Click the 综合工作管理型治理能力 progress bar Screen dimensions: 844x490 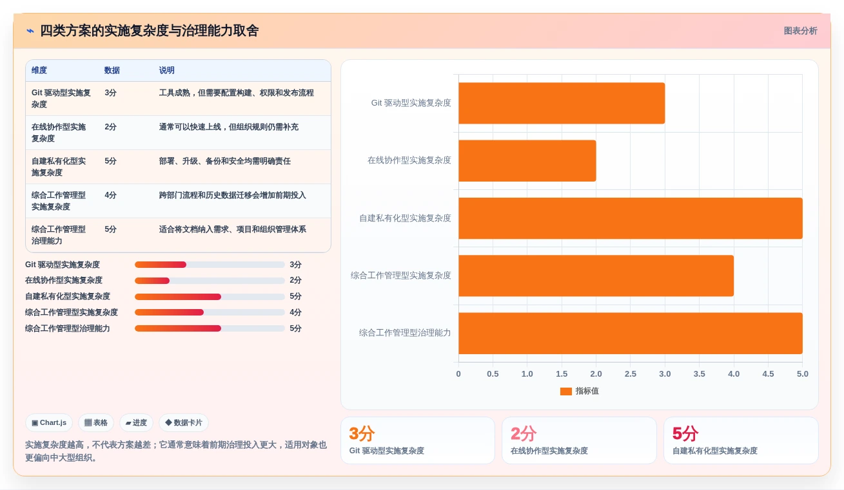click(210, 328)
